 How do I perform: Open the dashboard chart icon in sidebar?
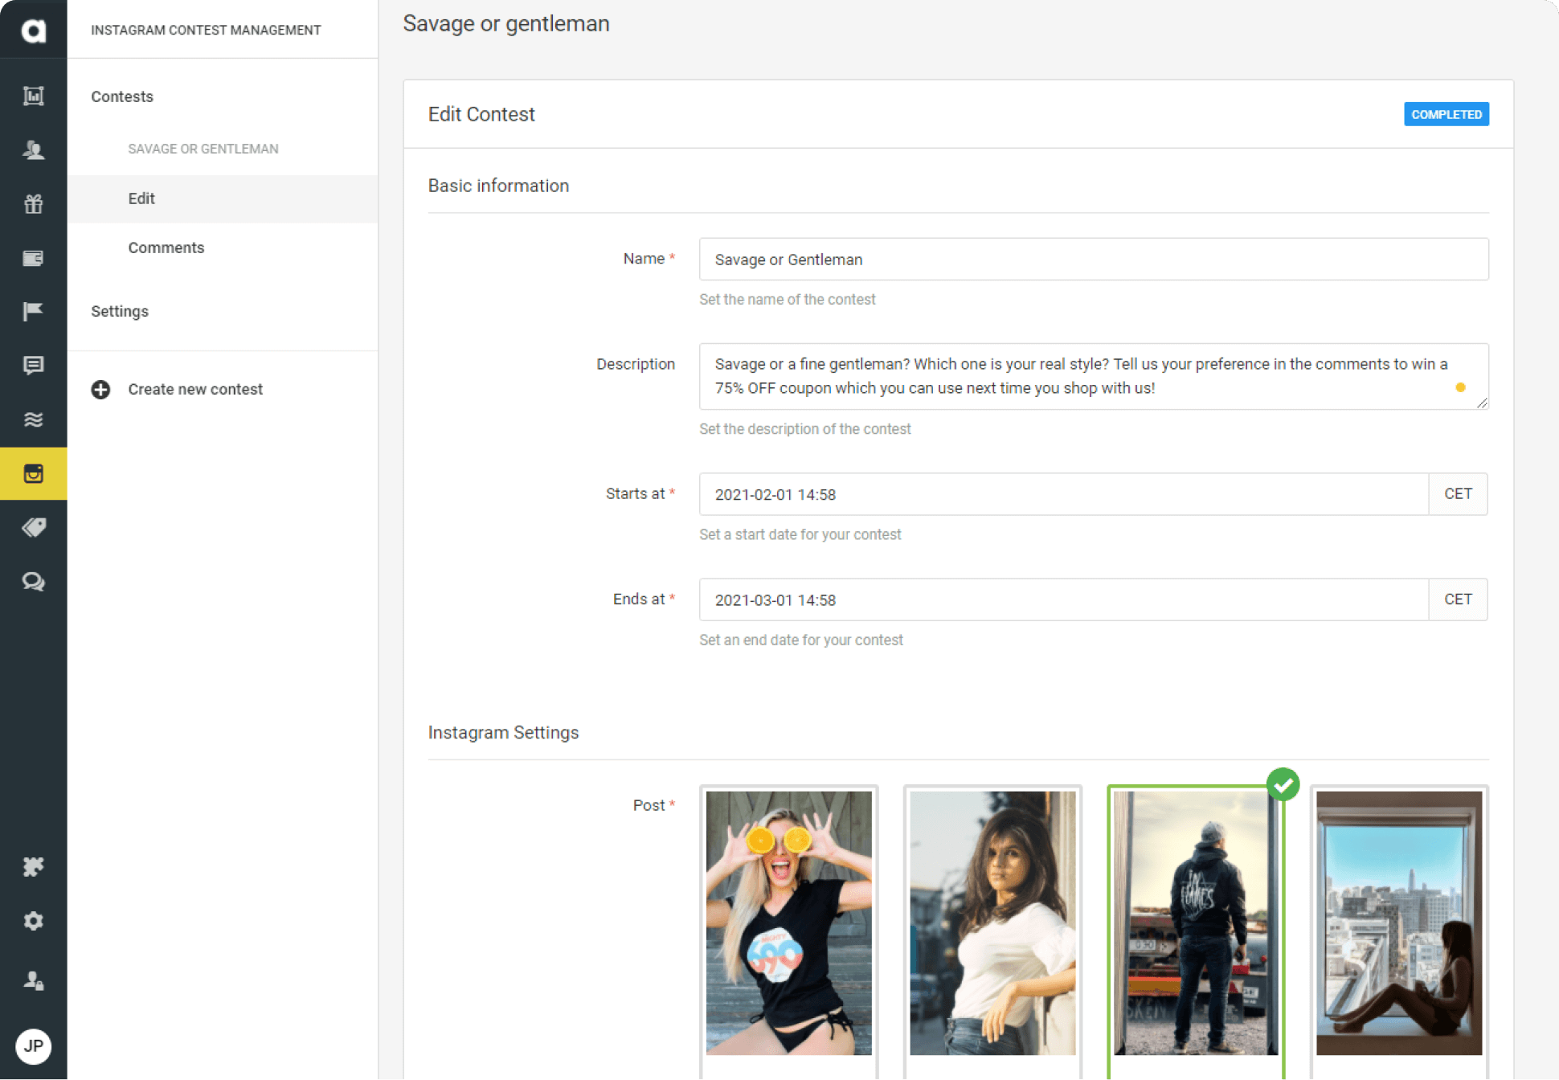(33, 96)
